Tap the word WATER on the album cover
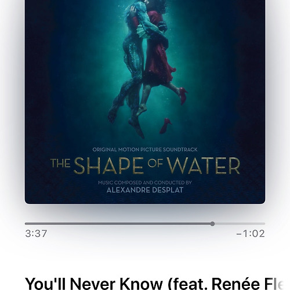The image size is (290, 290). coord(204,166)
